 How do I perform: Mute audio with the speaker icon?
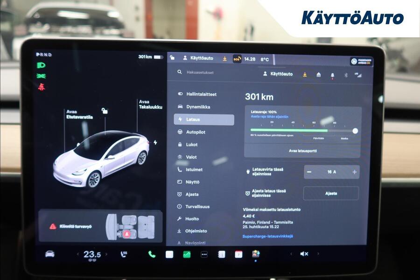pyautogui.click(x=305, y=254)
